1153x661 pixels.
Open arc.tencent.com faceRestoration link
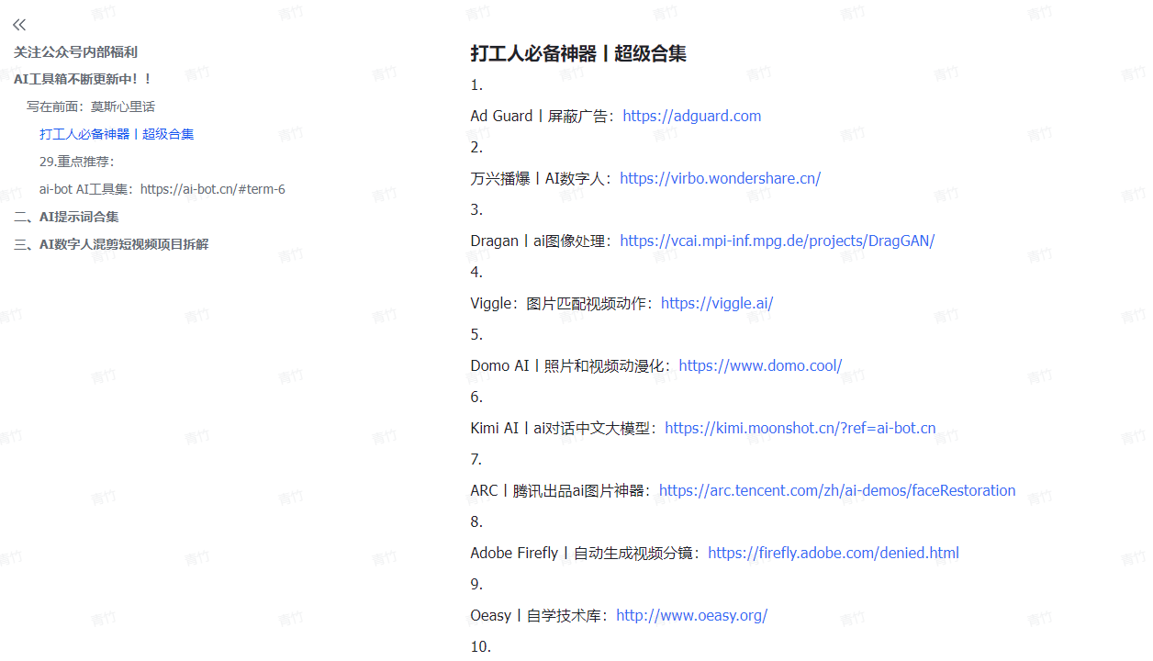coord(837,490)
